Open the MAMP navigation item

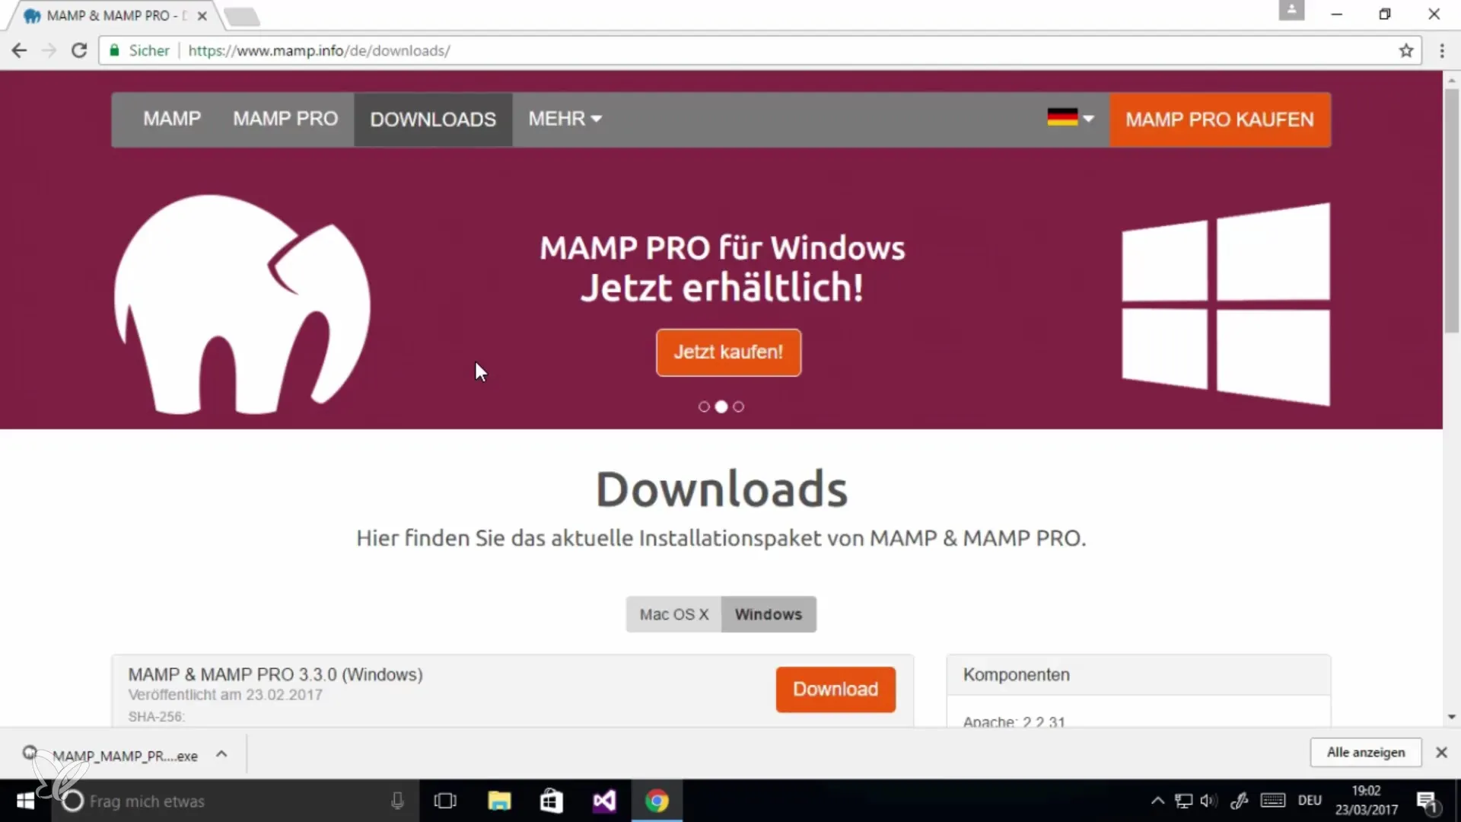pyautogui.click(x=172, y=119)
